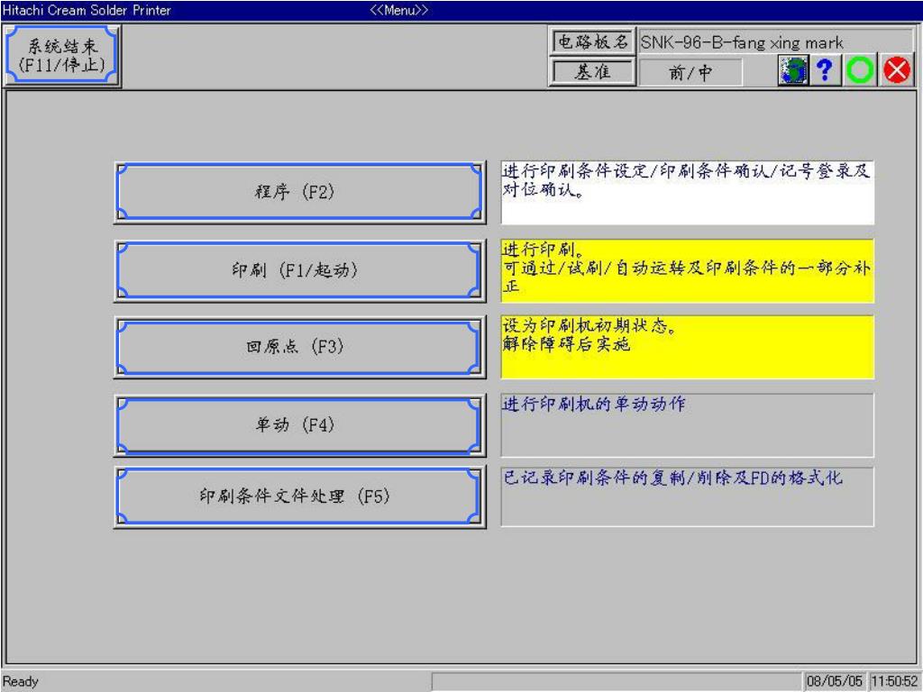Start printing with 印刷 (F1/起动)
Image resolution: width=923 pixels, height=692 pixels.
(x=299, y=270)
